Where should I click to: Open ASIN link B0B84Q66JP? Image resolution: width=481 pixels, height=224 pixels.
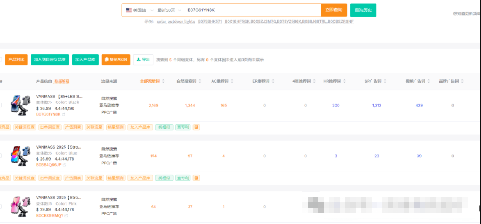(49, 165)
